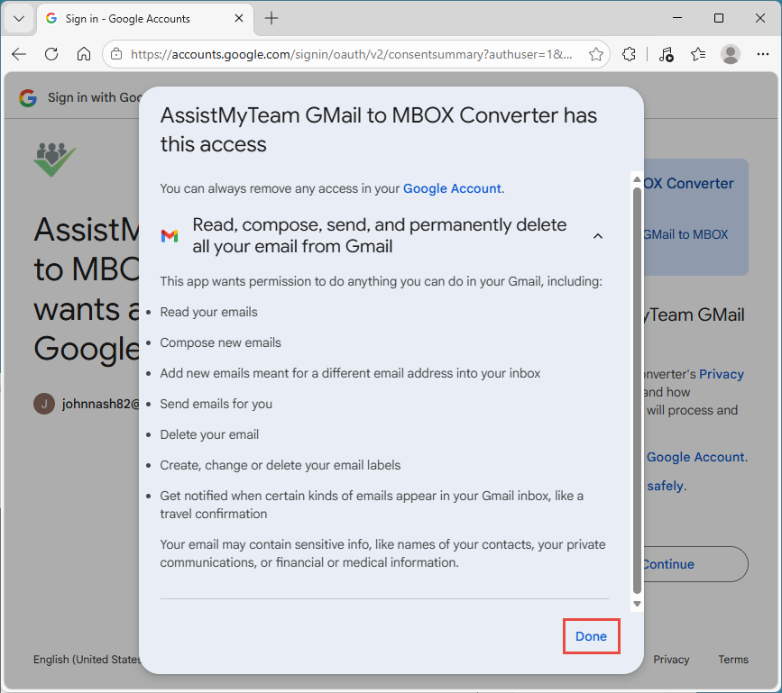Click the address bar URL field
This screenshot has width=782, height=693.
pos(352,54)
